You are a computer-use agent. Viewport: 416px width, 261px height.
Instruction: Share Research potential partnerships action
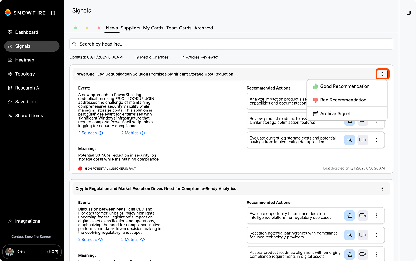(363, 235)
